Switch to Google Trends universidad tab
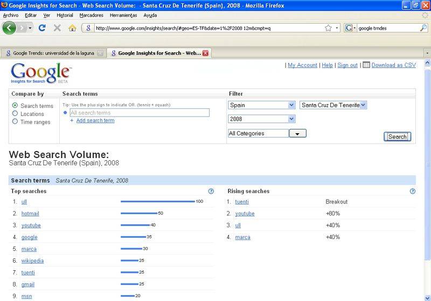 coord(52,53)
